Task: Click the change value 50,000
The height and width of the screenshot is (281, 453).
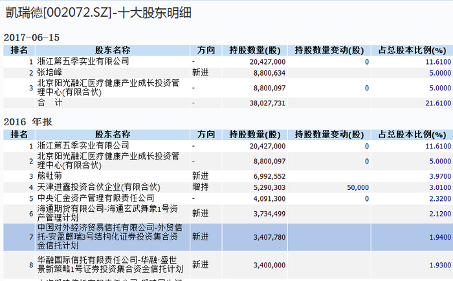Action: [358, 187]
